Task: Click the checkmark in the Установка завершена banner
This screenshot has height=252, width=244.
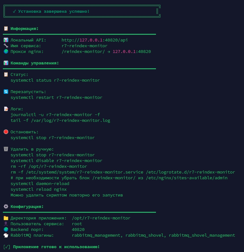Action: point(14,11)
